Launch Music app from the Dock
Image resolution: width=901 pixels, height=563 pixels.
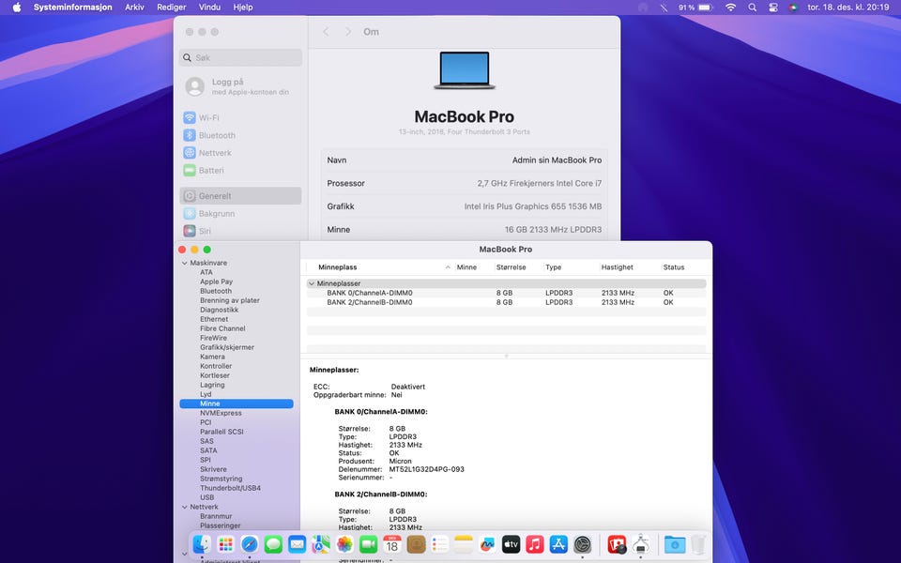(534, 543)
